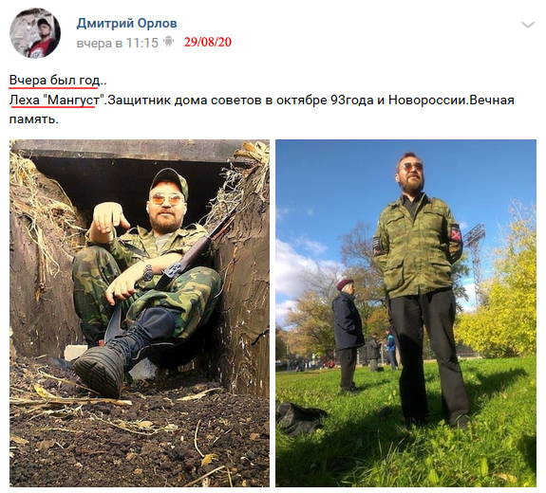Click the camouflage cap in left photo

[x=170, y=182]
